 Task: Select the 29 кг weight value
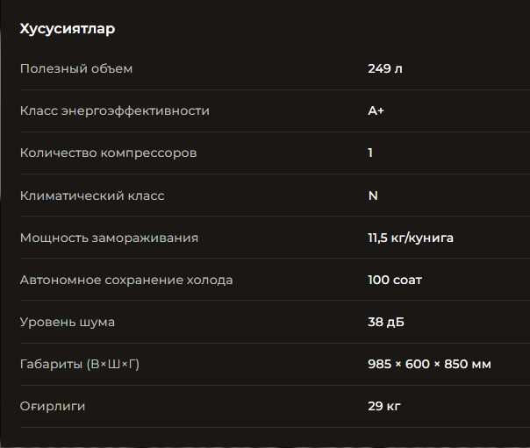click(x=384, y=406)
